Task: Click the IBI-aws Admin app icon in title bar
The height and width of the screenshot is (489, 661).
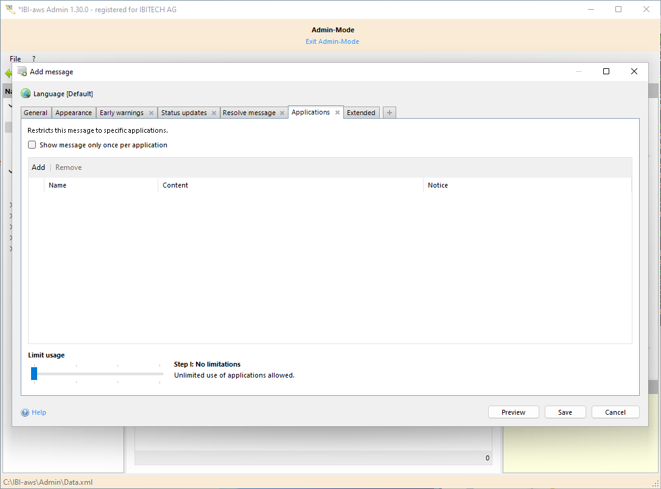Action: coord(10,9)
